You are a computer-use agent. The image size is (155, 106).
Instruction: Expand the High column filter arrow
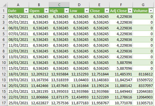[x=66, y=11]
